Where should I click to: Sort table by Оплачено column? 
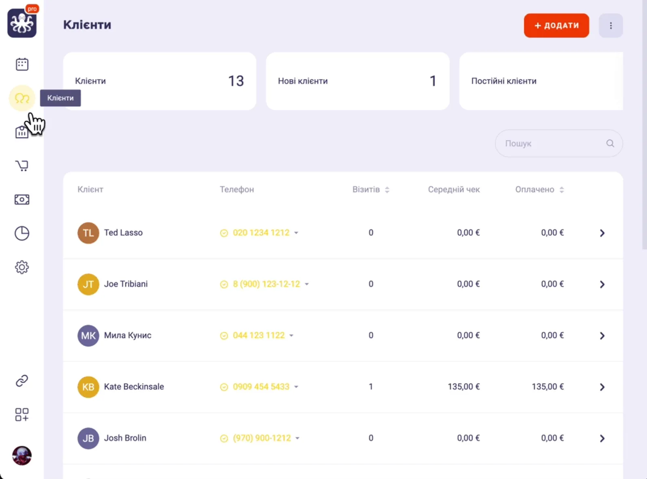pyautogui.click(x=562, y=190)
